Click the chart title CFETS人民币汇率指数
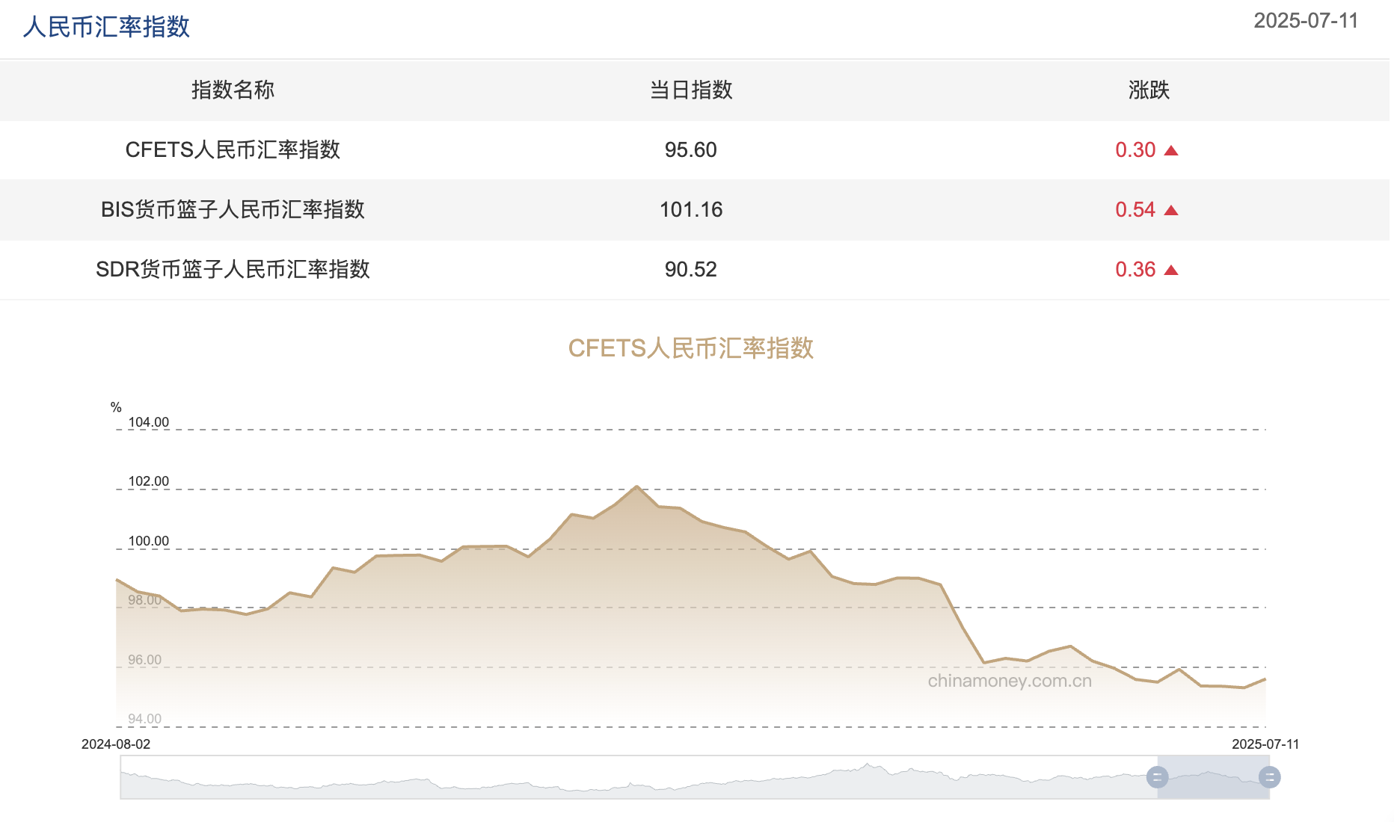The width and height of the screenshot is (1394, 822). [x=690, y=348]
